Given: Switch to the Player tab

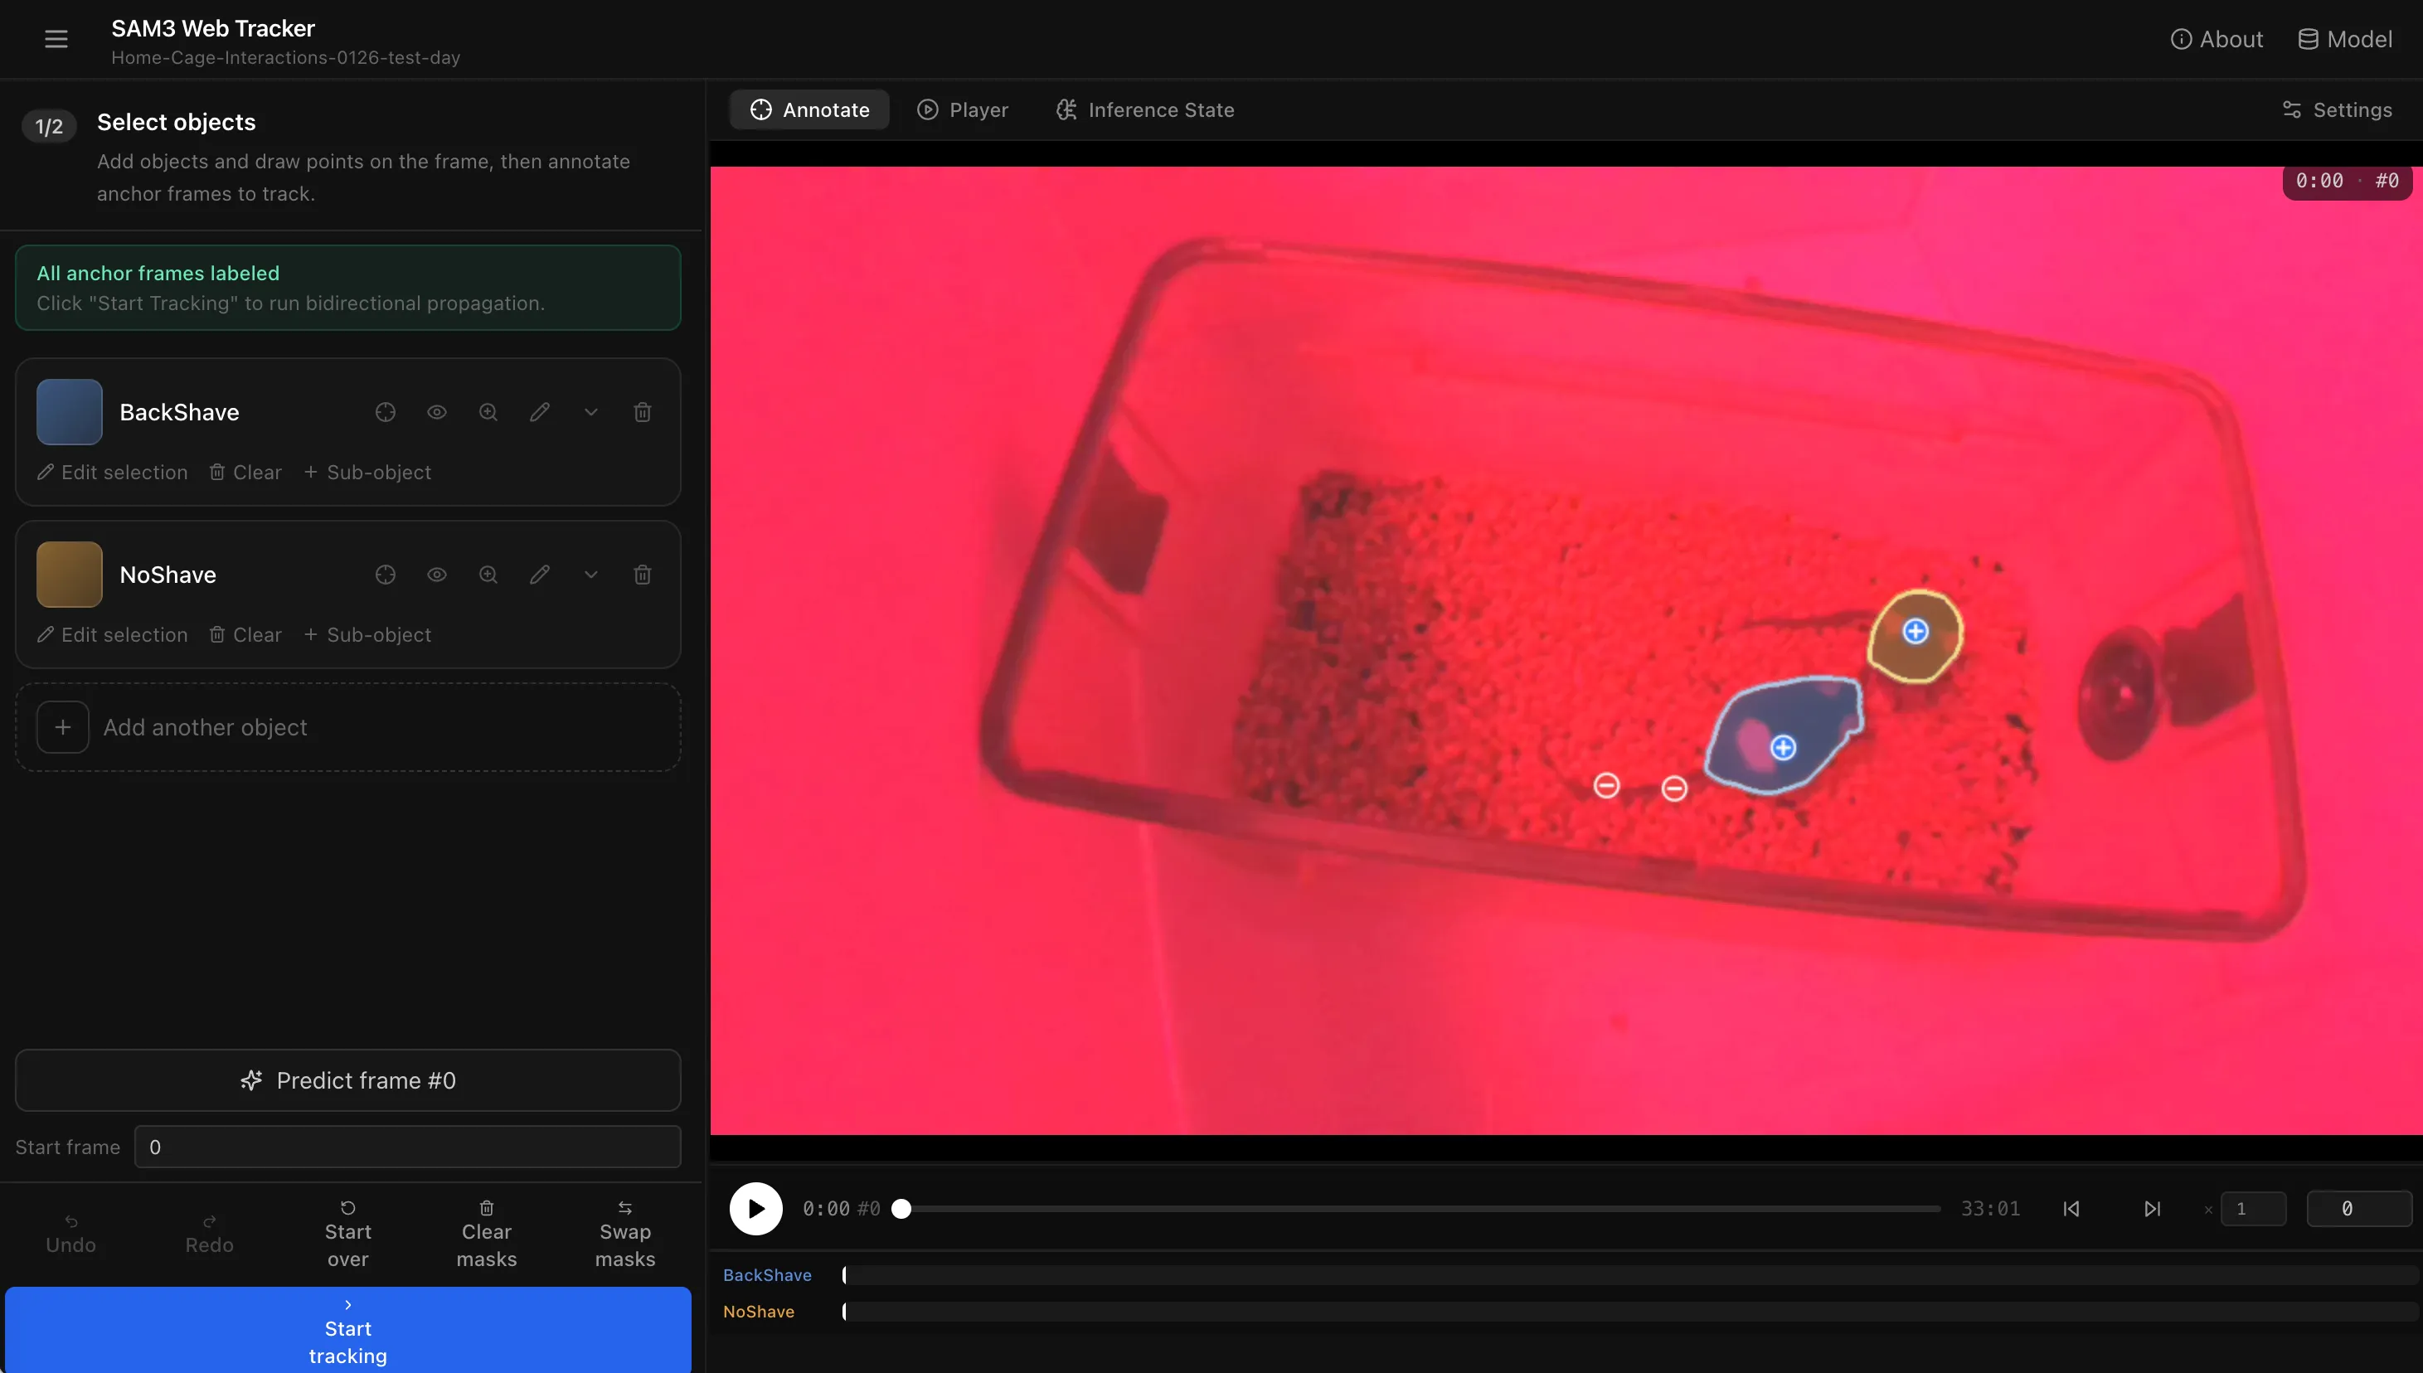Looking at the screenshot, I should [x=963, y=109].
